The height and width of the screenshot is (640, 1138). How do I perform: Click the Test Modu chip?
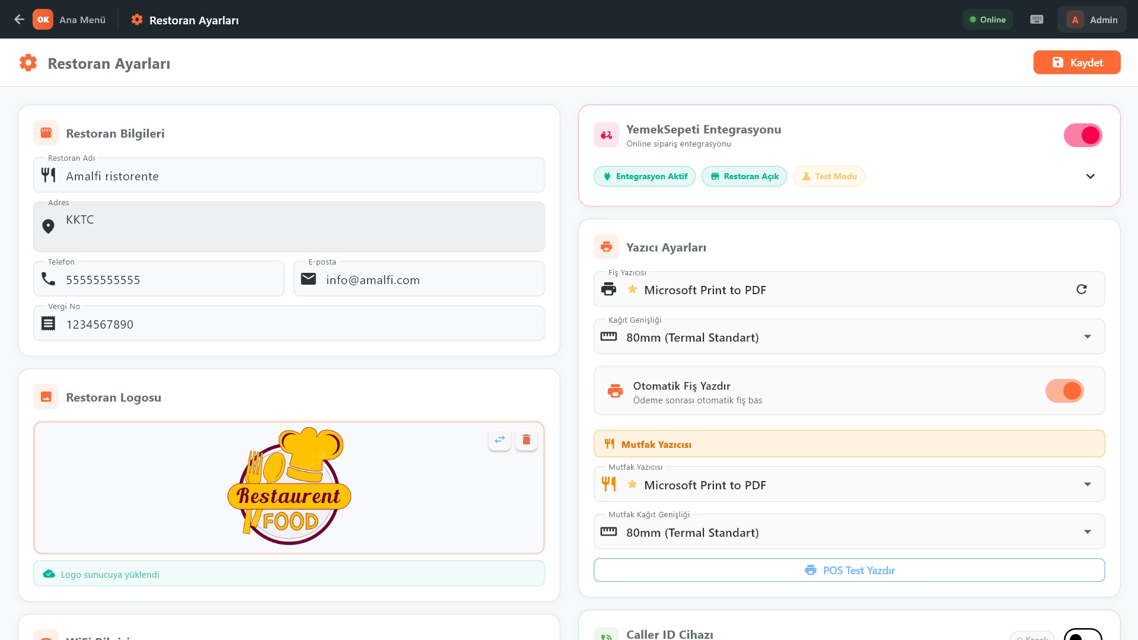coord(828,176)
